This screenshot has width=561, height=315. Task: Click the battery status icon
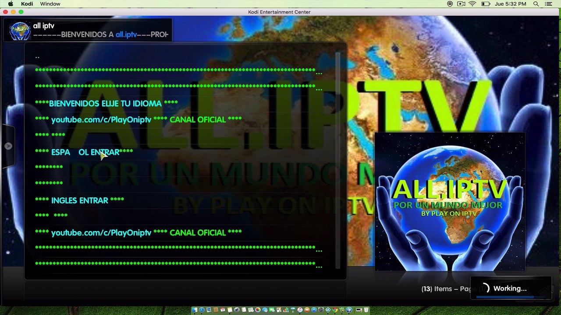click(486, 4)
